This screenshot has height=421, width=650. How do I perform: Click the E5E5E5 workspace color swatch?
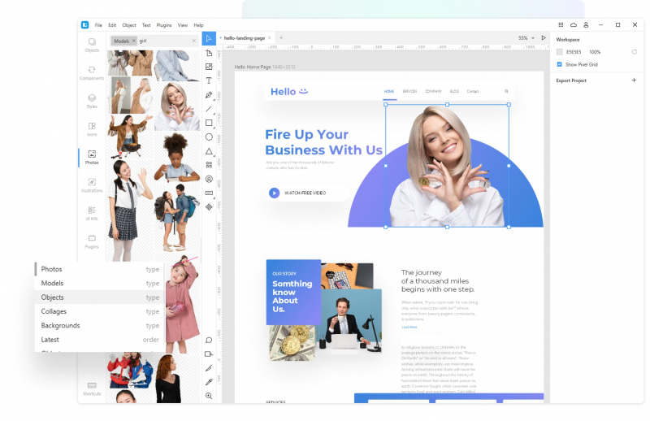point(560,52)
